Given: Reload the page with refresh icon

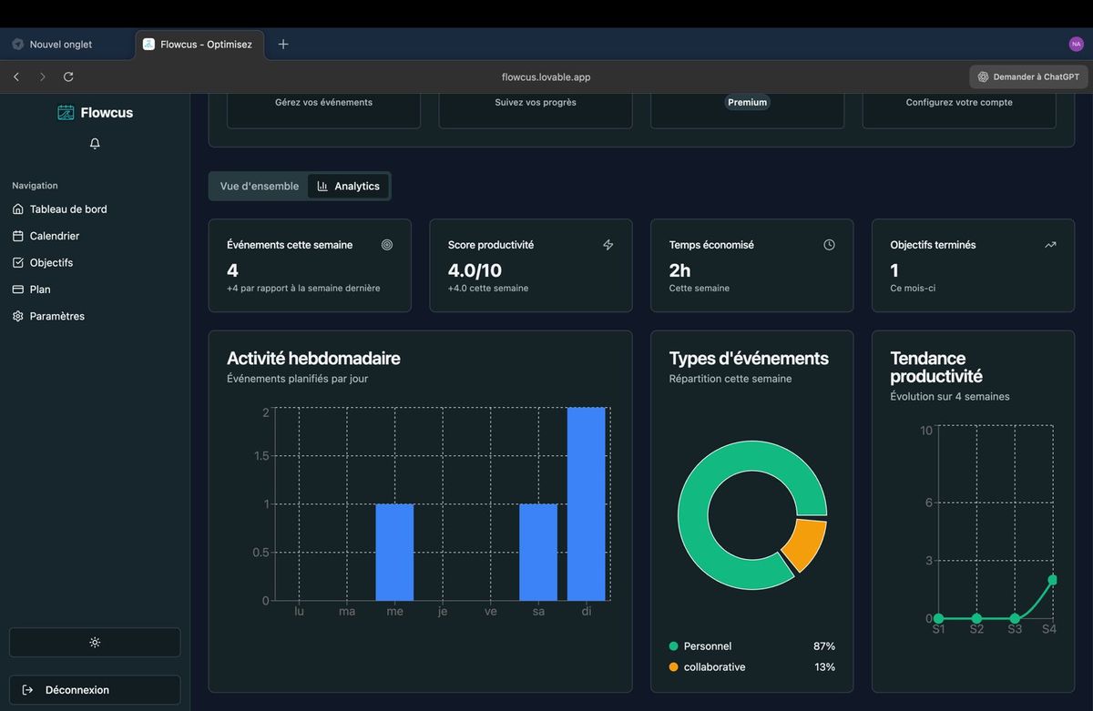Looking at the screenshot, I should point(68,77).
